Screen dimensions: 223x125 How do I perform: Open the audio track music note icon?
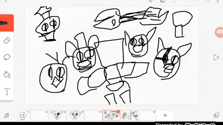(x=6, y=116)
